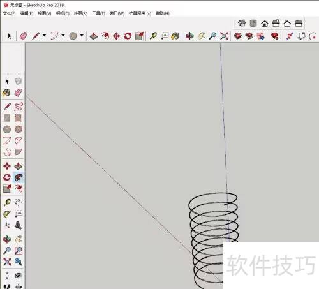The image size is (319, 289).
Task: Pick the Paint Bucket in top toolbar
Action: click(175, 36)
